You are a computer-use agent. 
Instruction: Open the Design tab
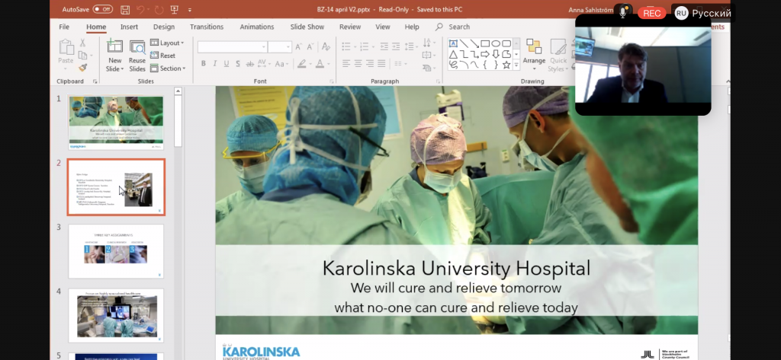click(x=164, y=27)
